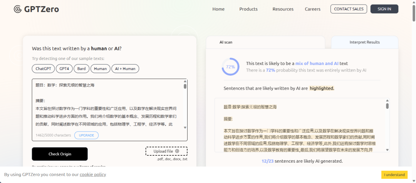Click 'Try detecting one of our sample texts:' label

coord(68,58)
